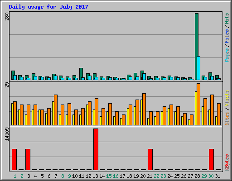
Task: Click the 'Pages' legend label
Action: coord(227,55)
